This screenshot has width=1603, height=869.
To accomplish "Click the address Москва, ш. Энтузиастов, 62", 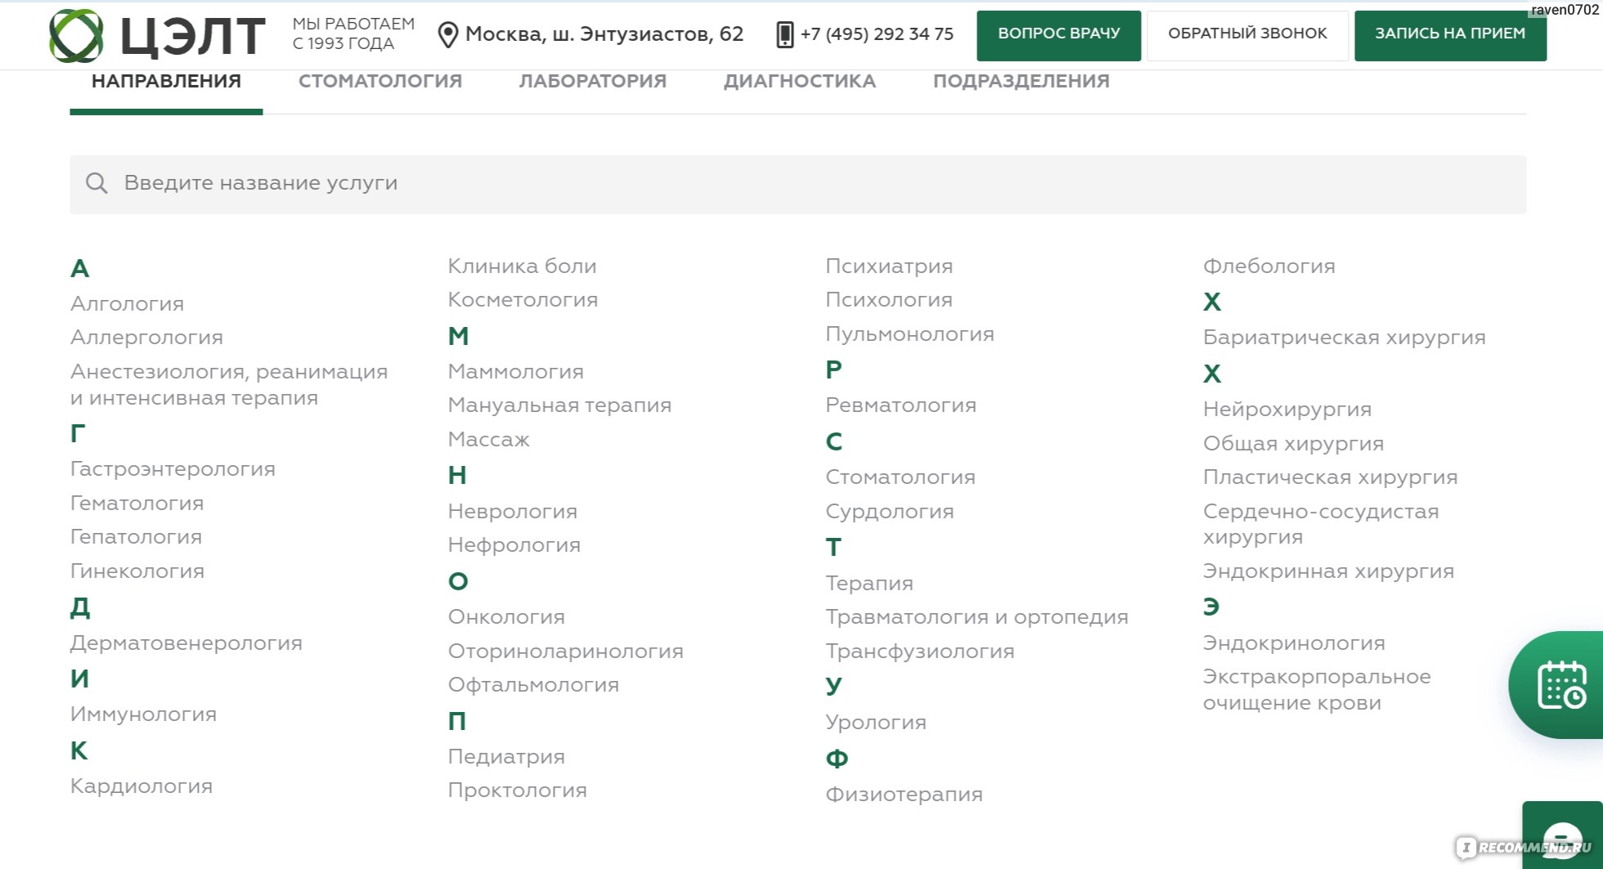I will [604, 34].
